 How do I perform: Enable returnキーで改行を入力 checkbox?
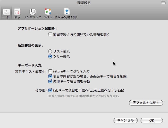51,71
